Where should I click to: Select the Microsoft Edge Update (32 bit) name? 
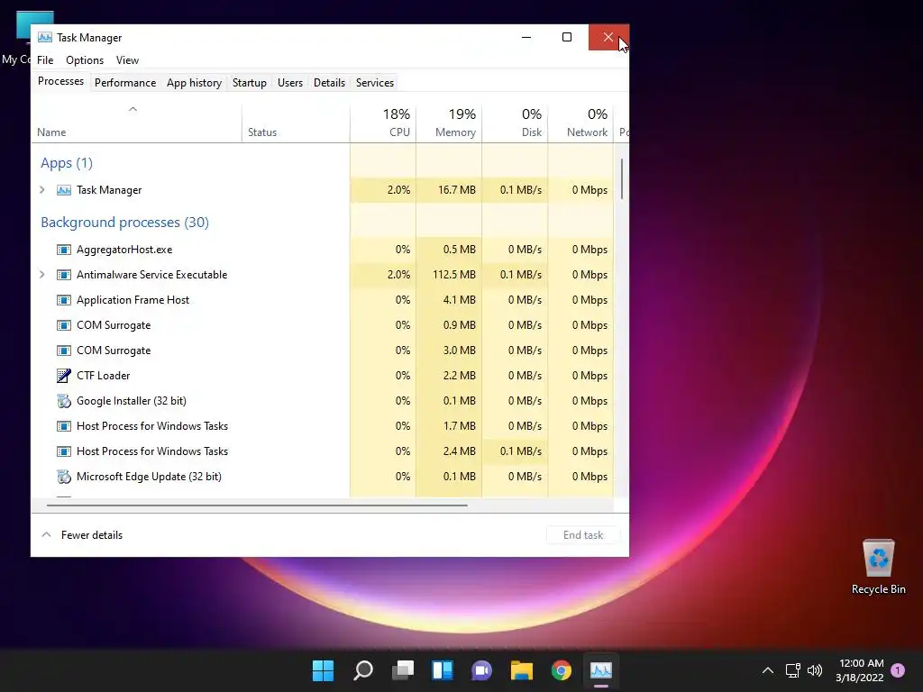pos(149,477)
